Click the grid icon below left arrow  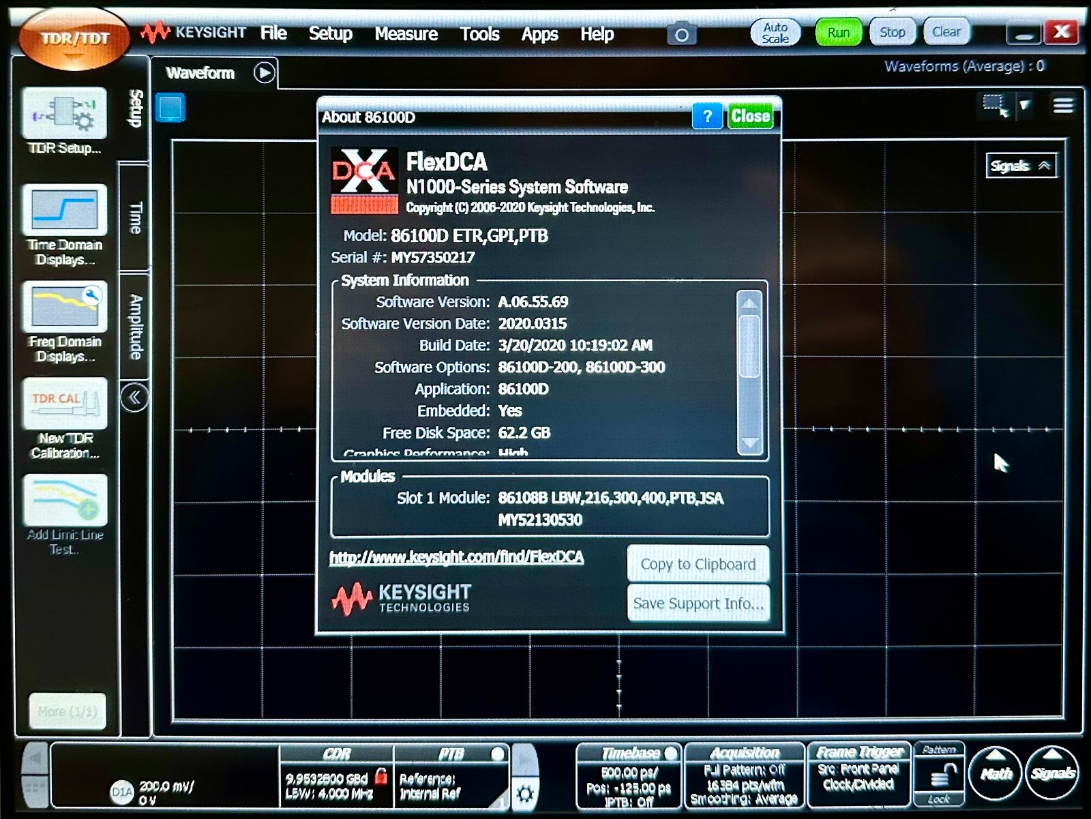(35, 792)
